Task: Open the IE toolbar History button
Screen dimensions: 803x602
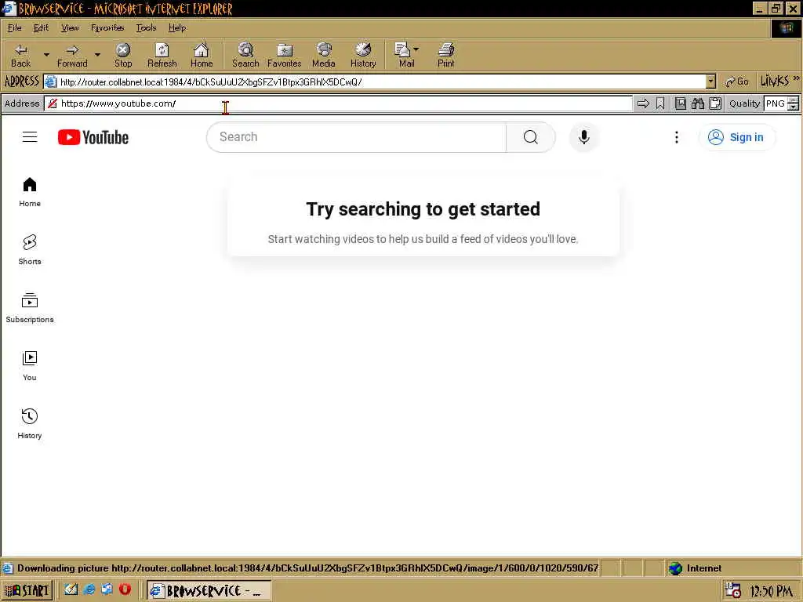Action: (x=363, y=56)
